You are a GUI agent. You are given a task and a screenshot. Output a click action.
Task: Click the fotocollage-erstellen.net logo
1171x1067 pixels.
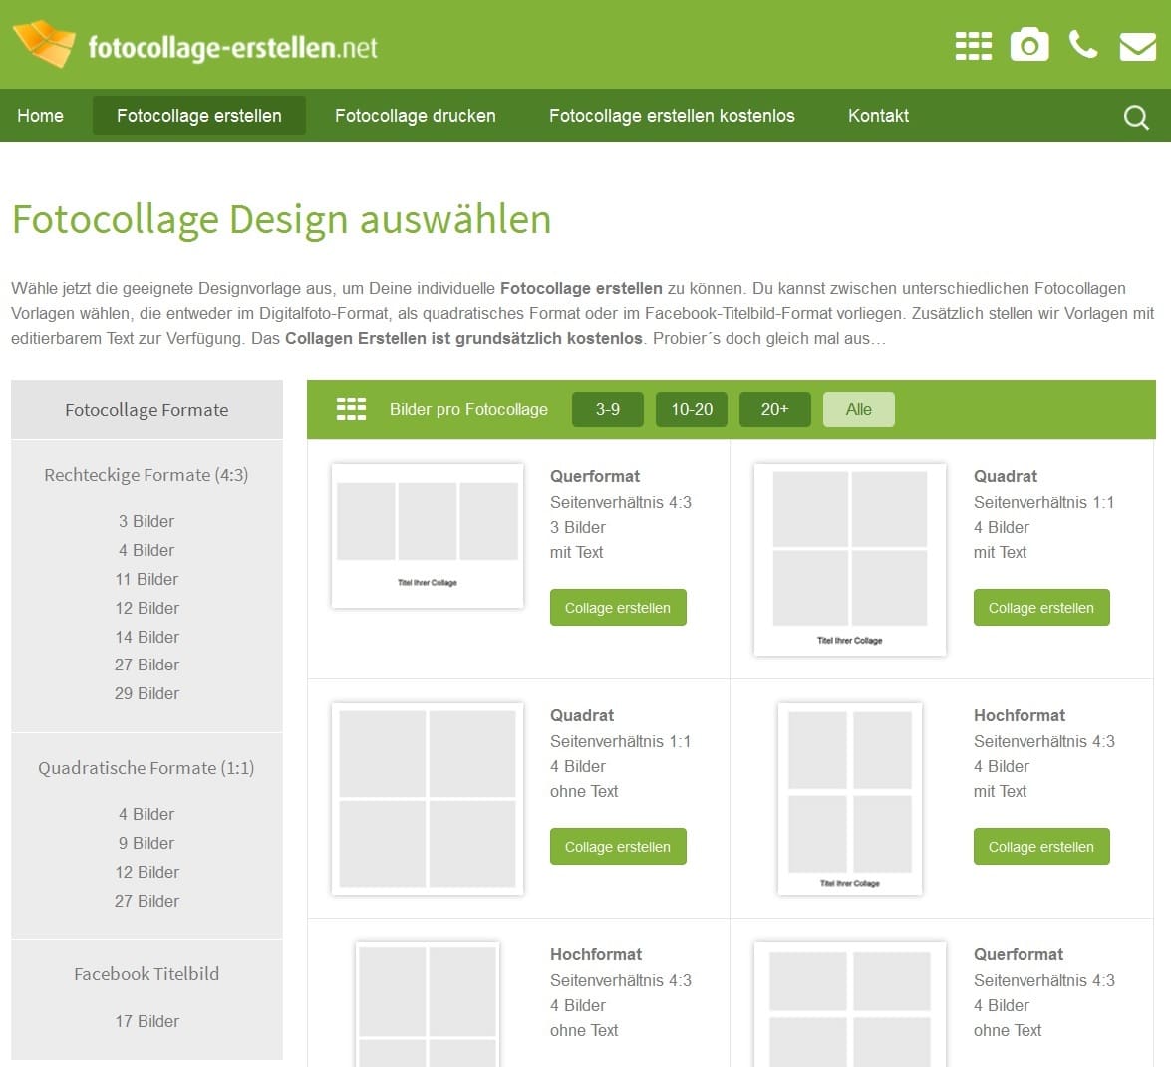[x=195, y=45]
